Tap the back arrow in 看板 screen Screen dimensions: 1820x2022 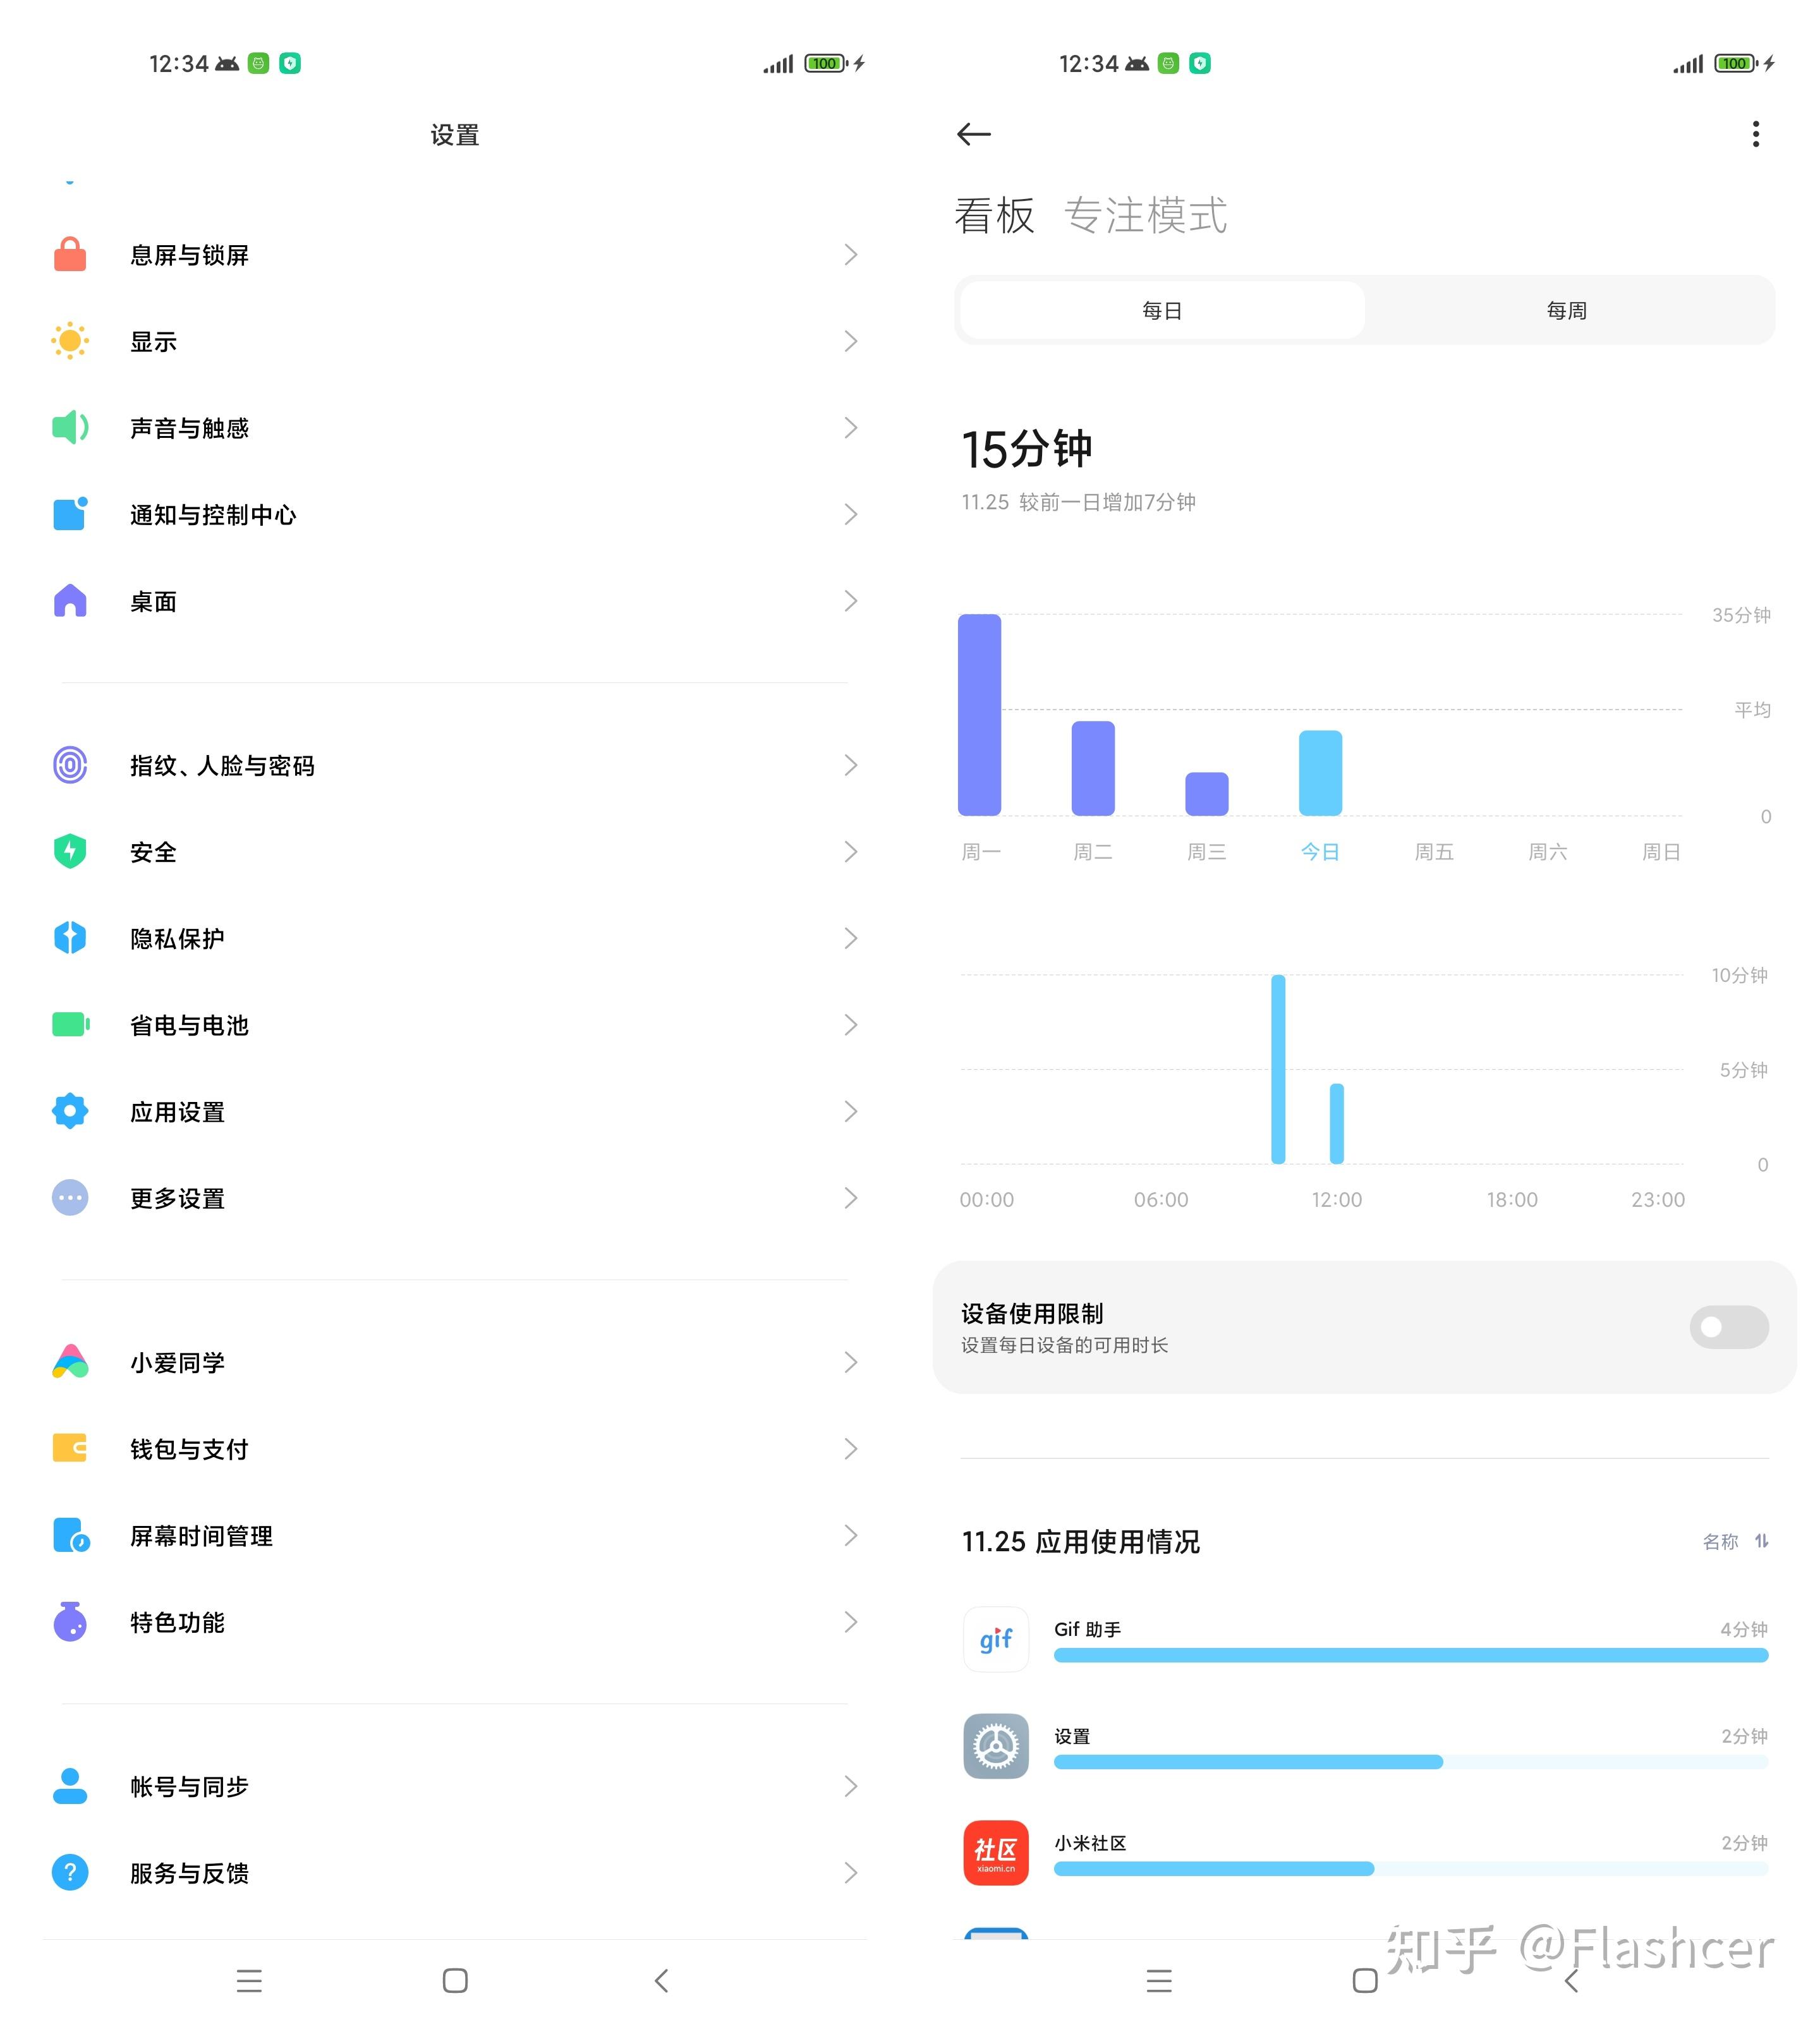[973, 134]
